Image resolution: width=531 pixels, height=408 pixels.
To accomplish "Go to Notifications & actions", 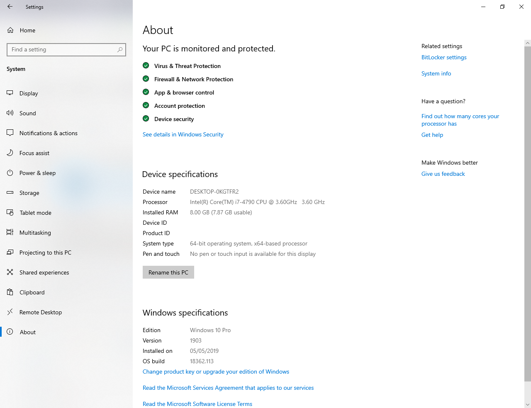I will [66, 133].
